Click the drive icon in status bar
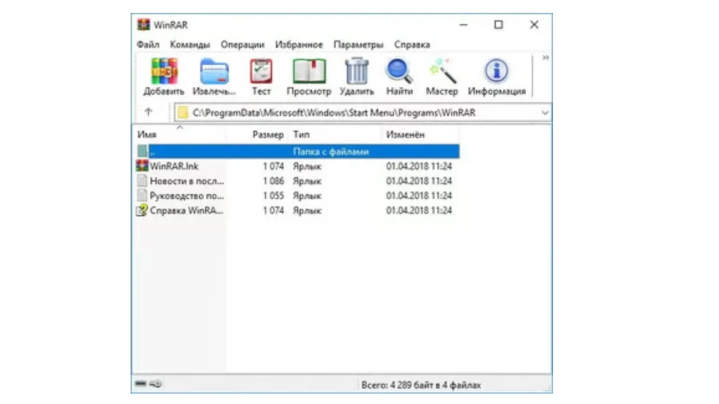719x404 pixels. pos(141,384)
